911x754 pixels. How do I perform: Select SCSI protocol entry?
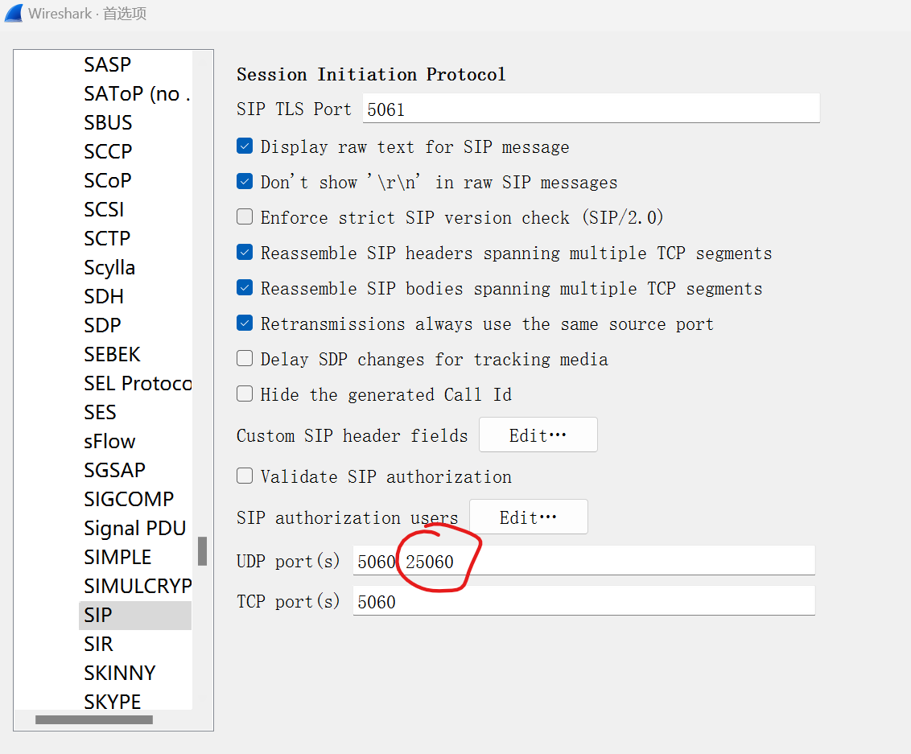tap(104, 210)
